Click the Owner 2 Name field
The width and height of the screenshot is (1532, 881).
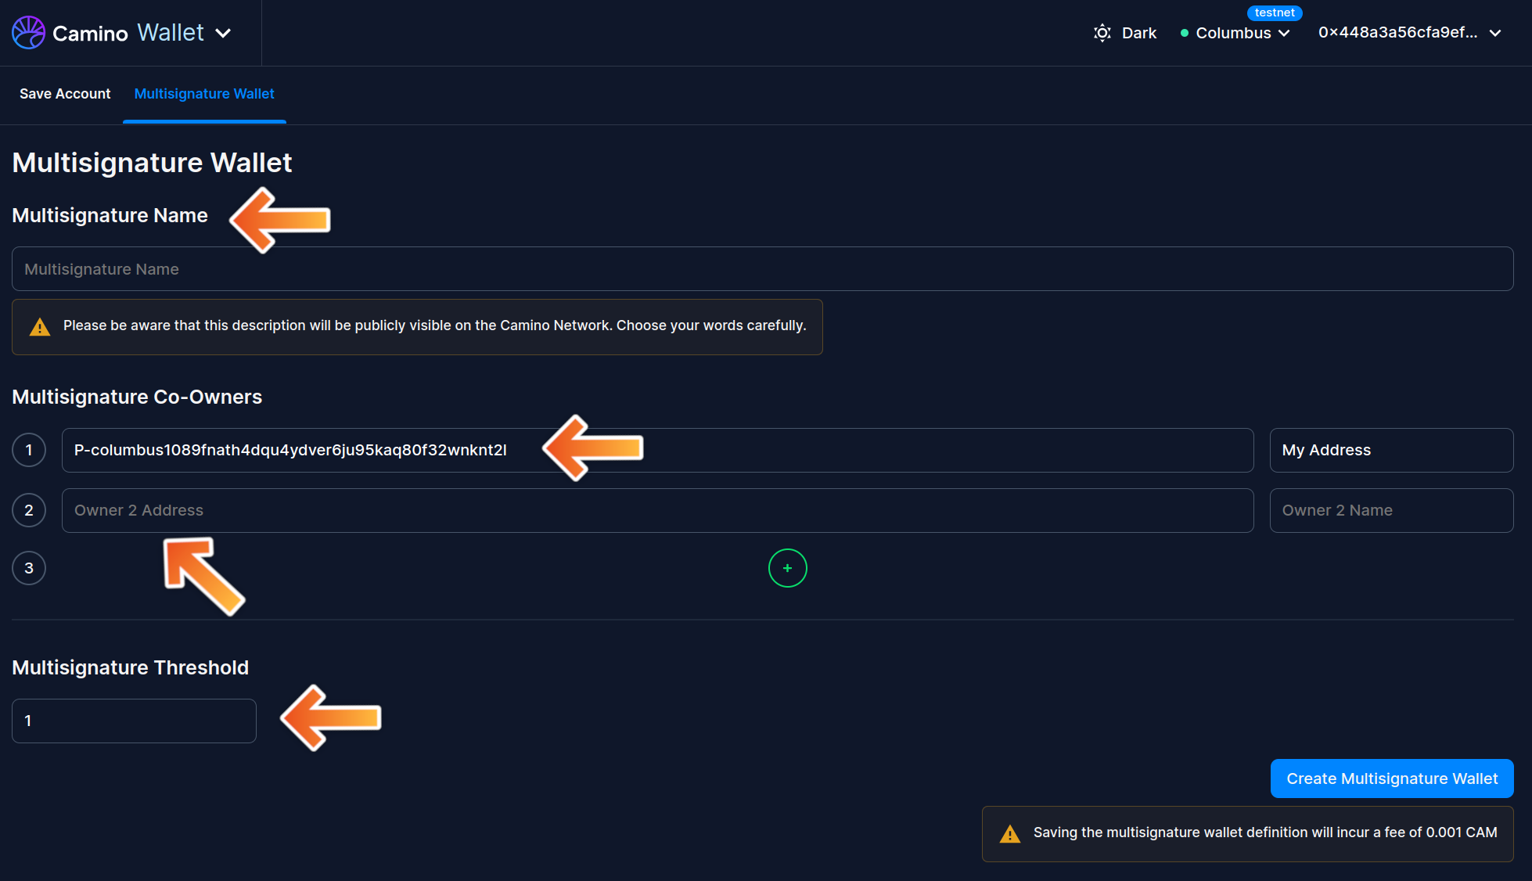point(1390,510)
